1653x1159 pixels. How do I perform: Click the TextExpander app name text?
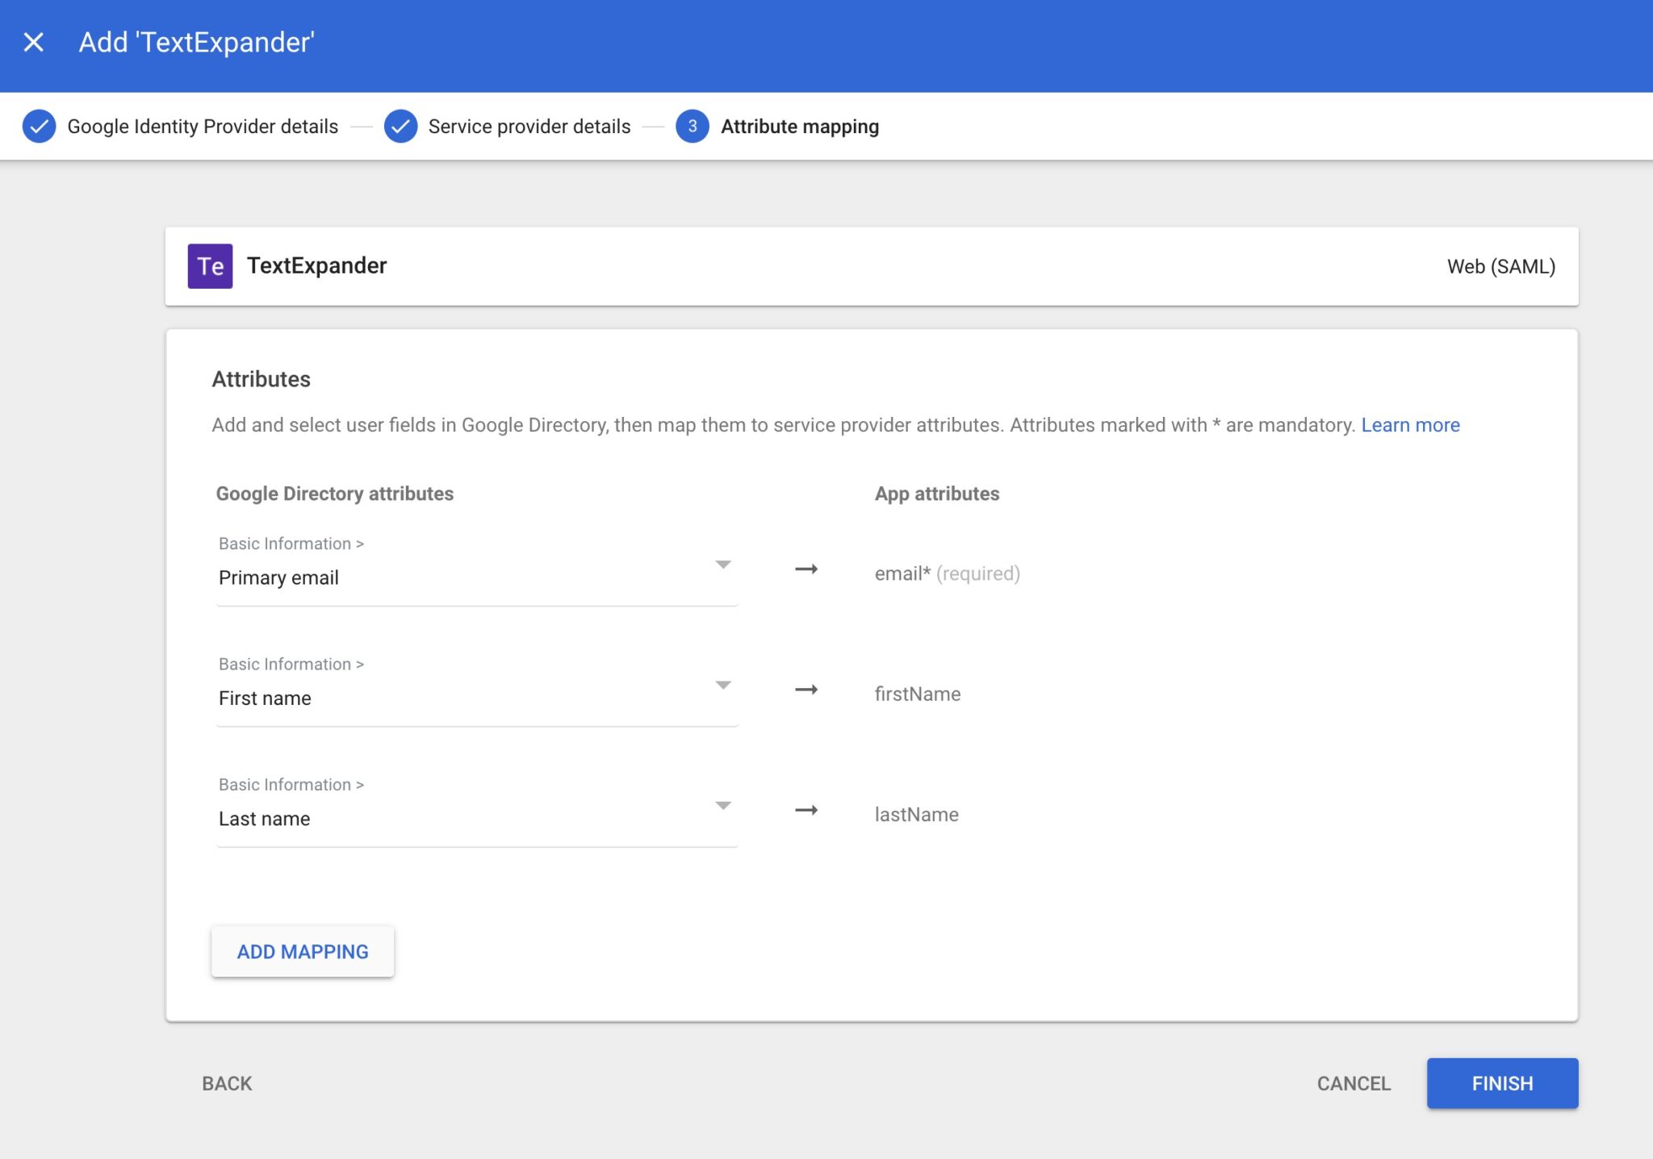point(316,265)
